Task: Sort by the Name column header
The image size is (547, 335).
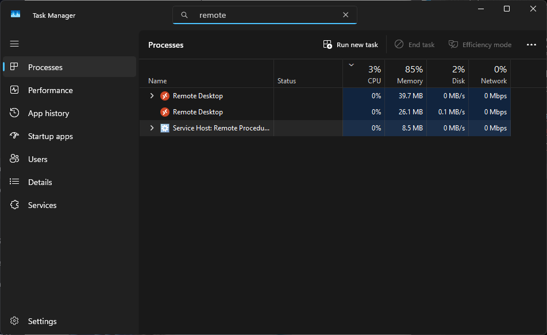Action: [157, 81]
